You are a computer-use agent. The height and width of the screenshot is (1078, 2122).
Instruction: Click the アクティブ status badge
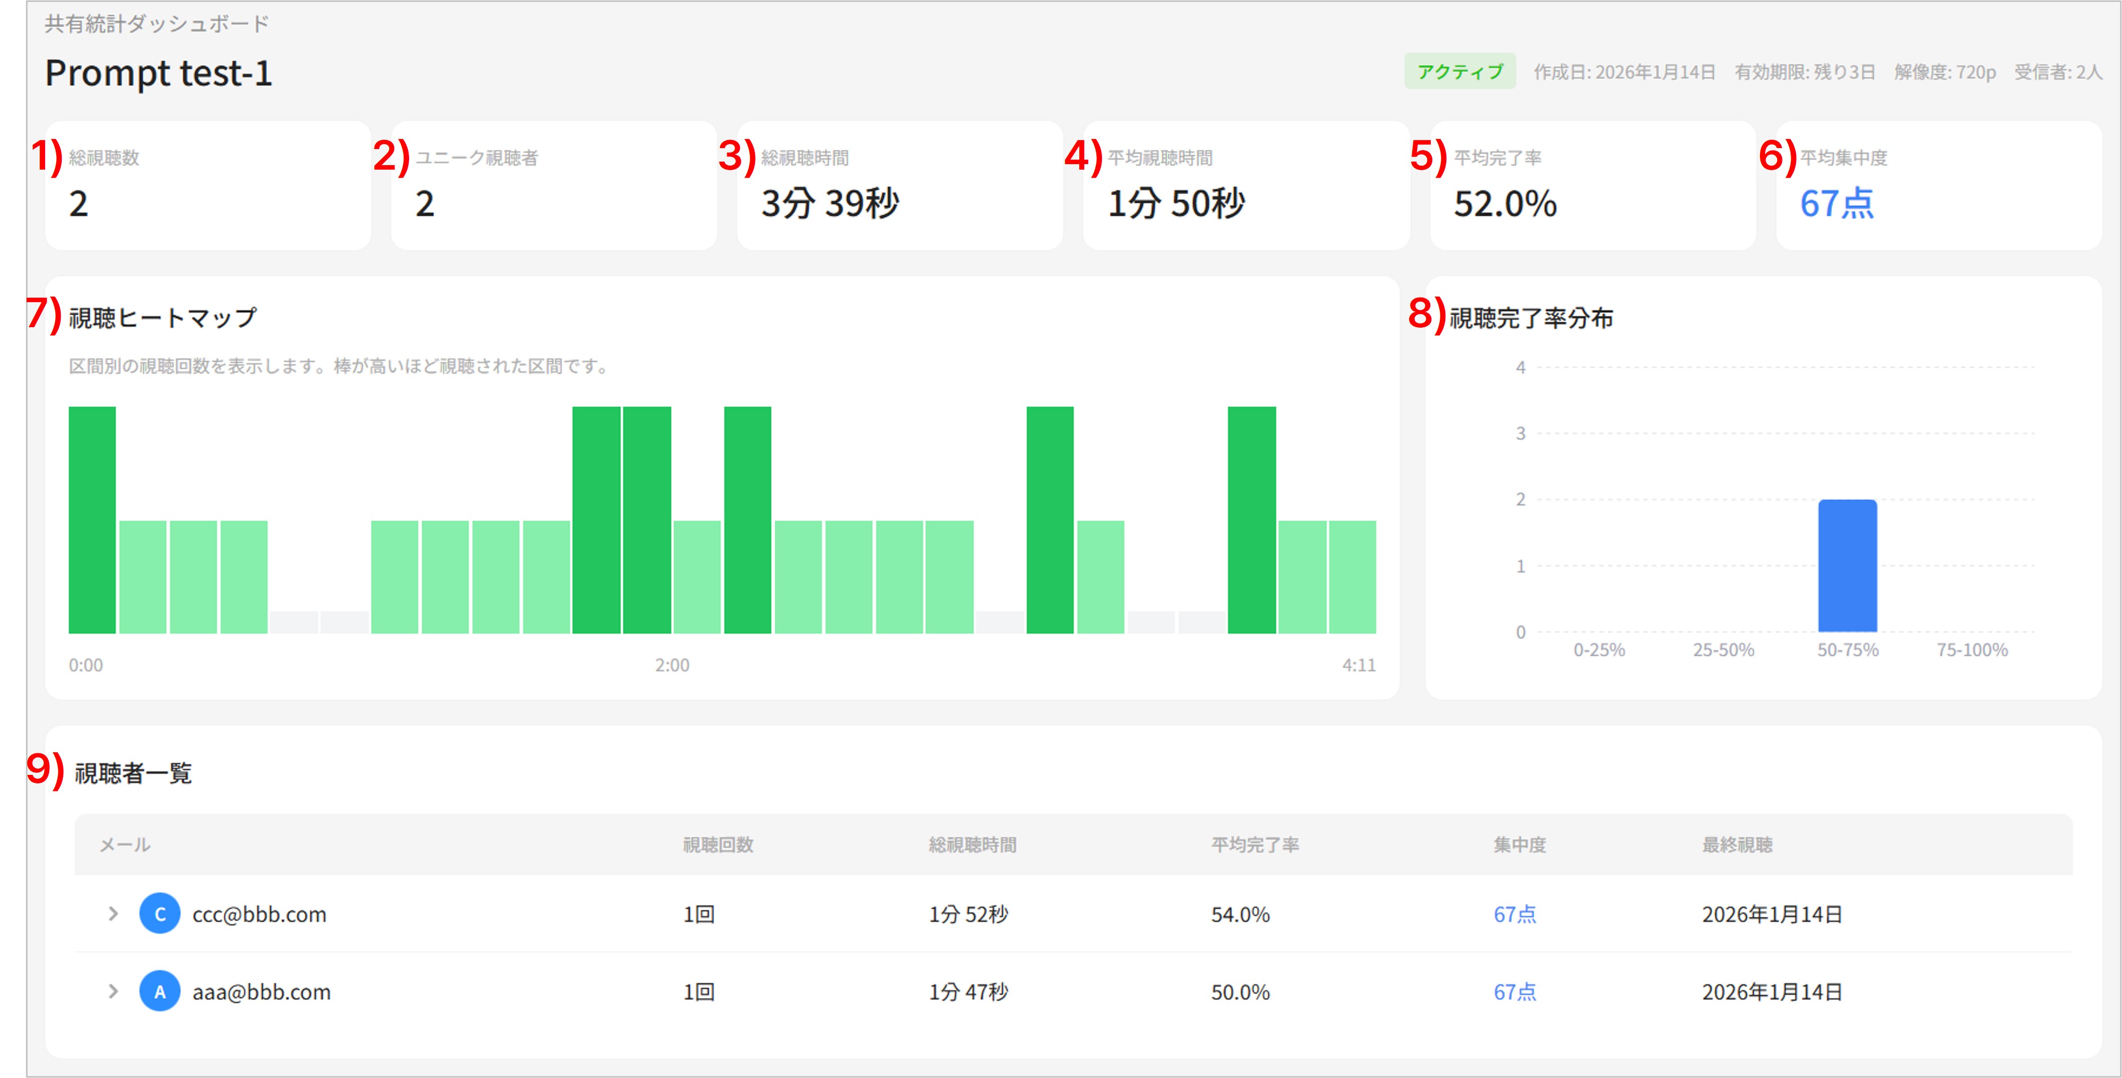pos(1460,72)
